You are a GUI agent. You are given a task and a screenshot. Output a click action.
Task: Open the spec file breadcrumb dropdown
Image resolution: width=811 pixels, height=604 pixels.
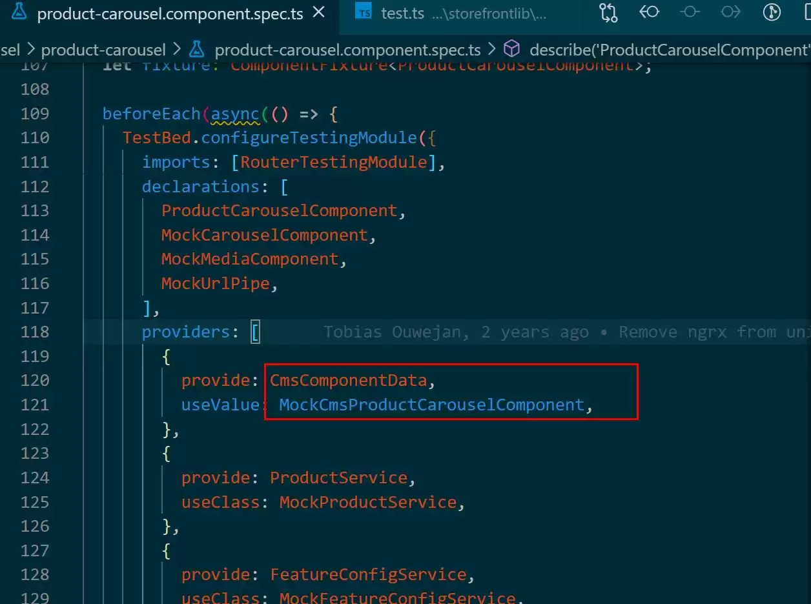tap(347, 50)
